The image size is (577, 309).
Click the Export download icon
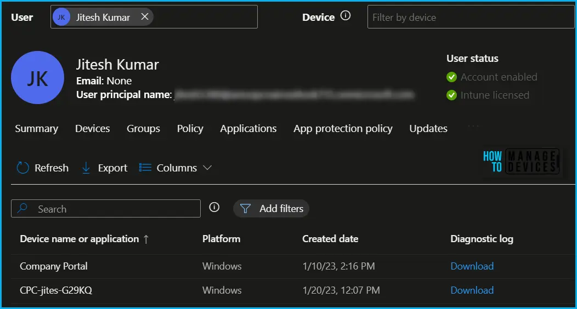pos(86,168)
